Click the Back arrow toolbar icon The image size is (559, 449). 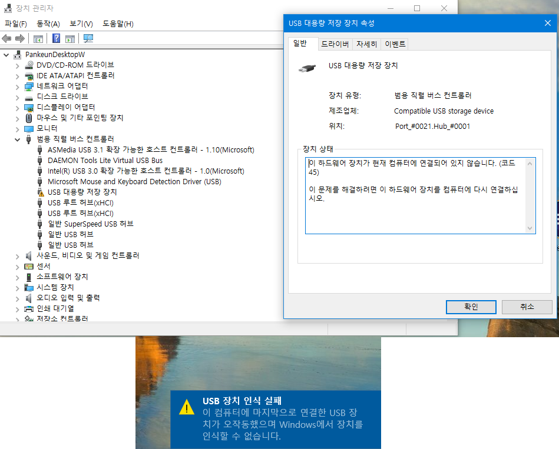pyautogui.click(x=6, y=38)
